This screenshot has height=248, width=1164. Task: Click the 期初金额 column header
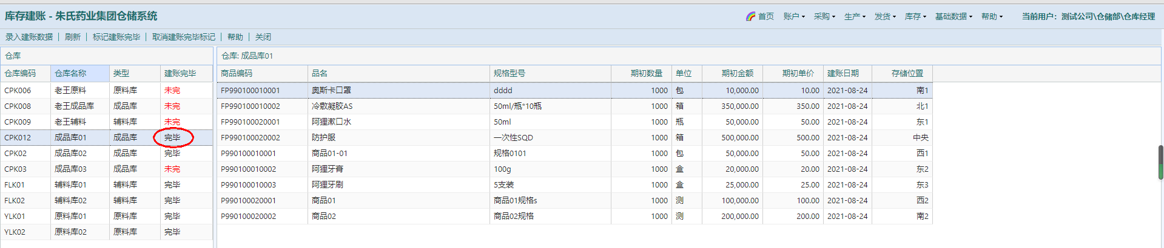click(x=737, y=73)
